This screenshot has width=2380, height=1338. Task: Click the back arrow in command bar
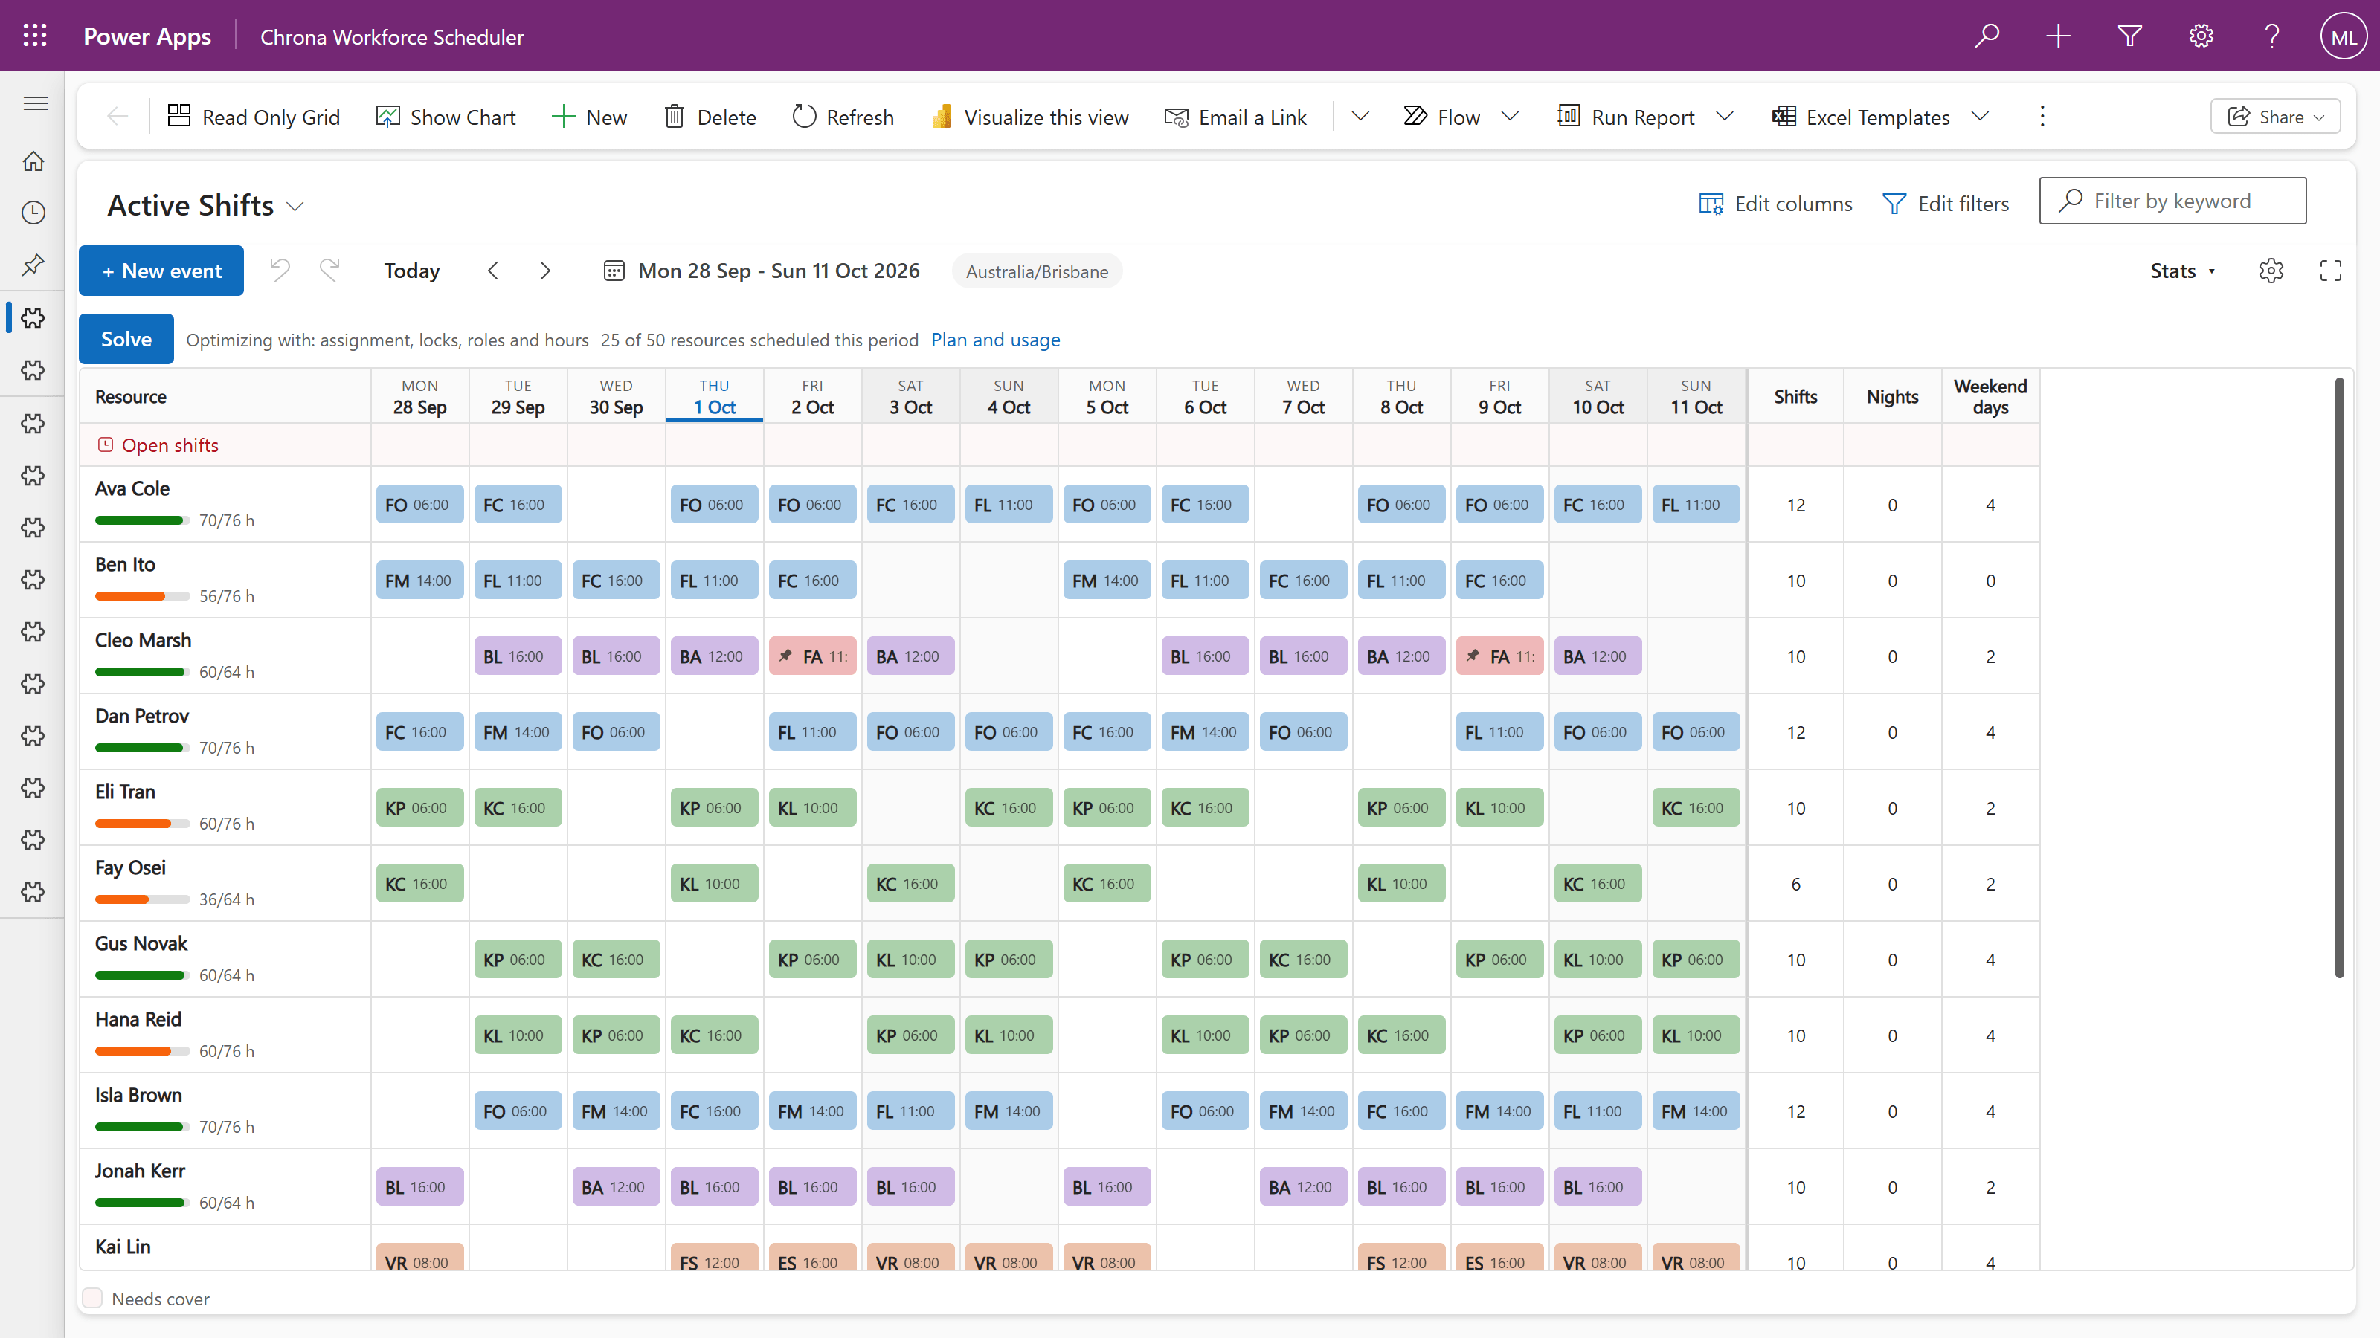click(x=118, y=117)
